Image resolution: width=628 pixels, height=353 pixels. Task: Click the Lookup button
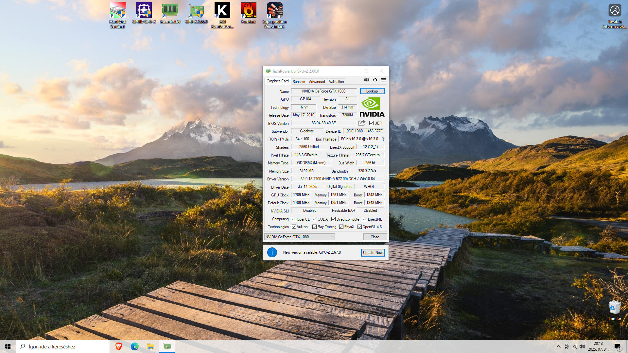(x=372, y=91)
